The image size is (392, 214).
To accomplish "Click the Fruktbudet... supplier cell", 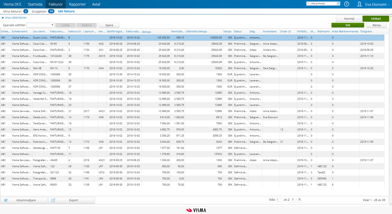I will point(40,56).
